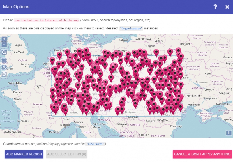The width and height of the screenshot is (233, 162).
Task: Click the Map Options title text
Action: 16,7
